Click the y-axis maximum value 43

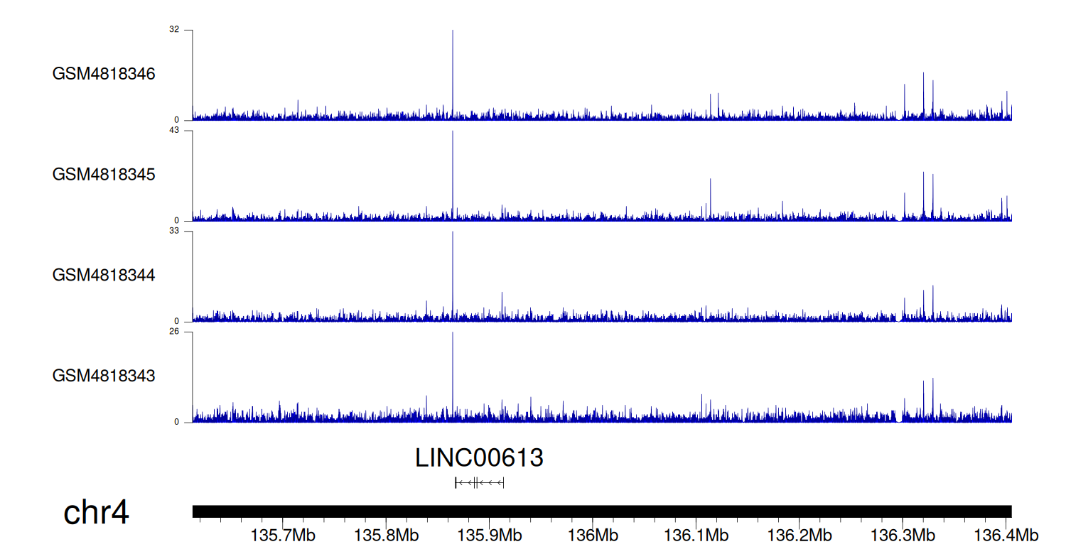174,131
